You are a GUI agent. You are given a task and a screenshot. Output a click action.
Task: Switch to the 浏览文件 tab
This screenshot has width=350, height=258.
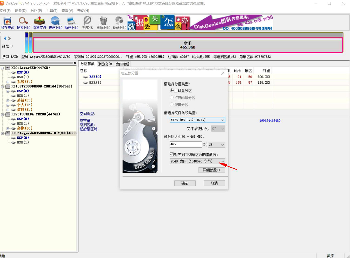point(105,64)
